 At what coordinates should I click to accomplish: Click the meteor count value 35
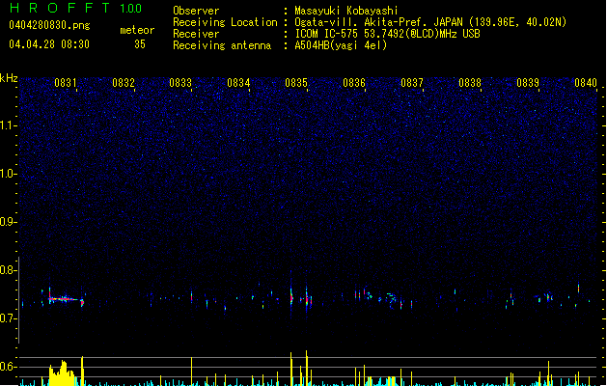(x=140, y=44)
